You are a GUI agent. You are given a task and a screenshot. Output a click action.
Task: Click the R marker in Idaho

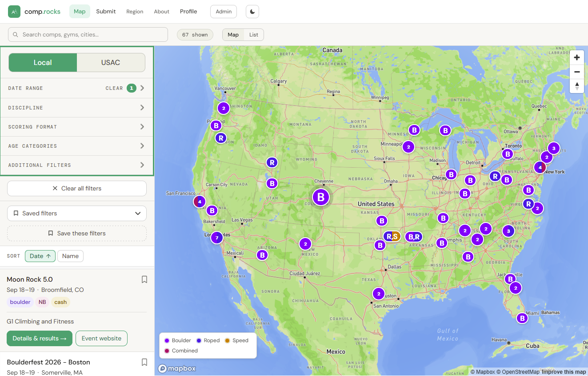[x=272, y=162]
